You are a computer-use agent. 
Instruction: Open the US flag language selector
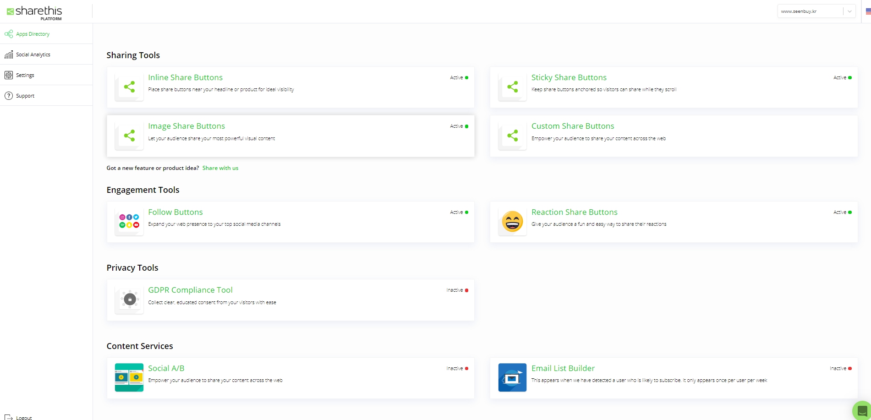coord(868,11)
